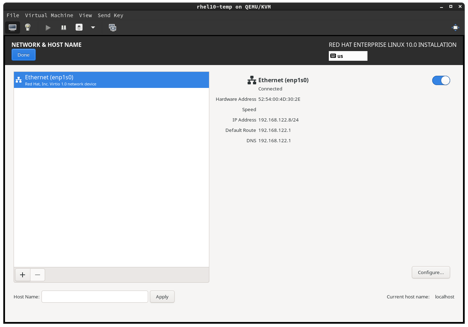468x327 pixels.
Task: Select Ethernet (enp1s0) in device list
Action: pos(111,80)
